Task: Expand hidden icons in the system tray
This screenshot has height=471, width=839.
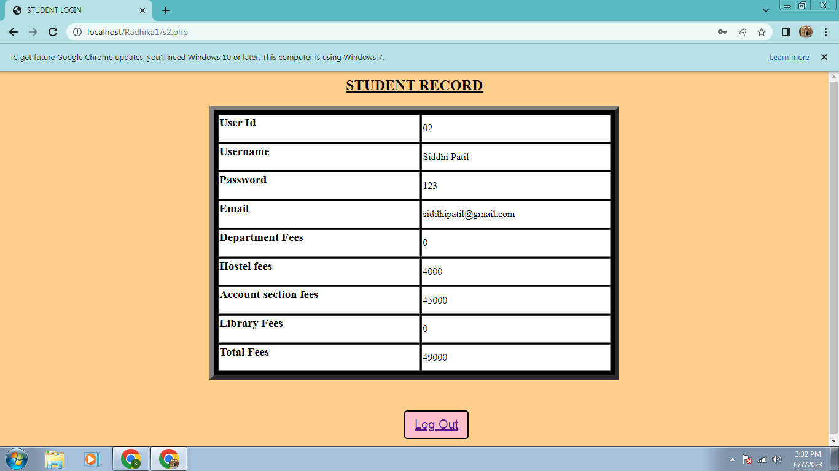Action: 732,458
